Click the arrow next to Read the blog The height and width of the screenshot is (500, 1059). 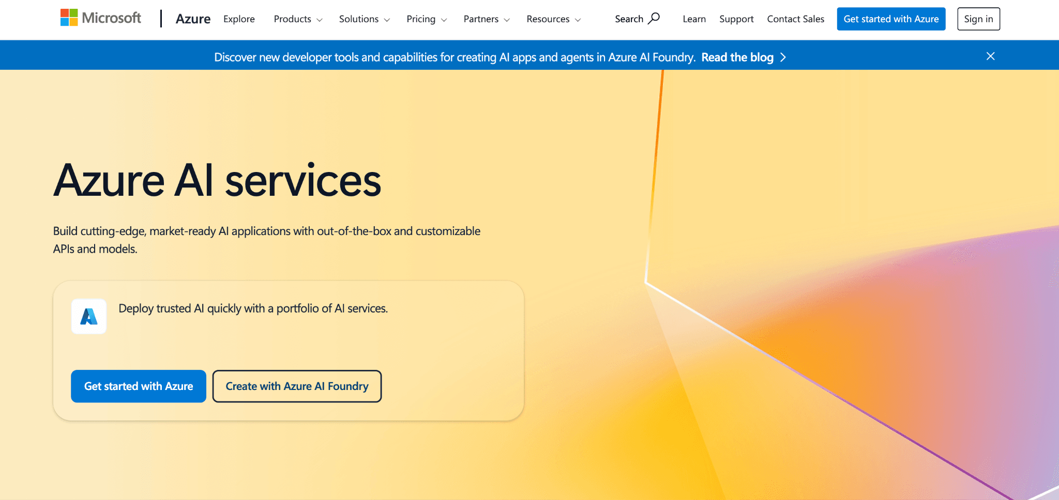tap(783, 57)
